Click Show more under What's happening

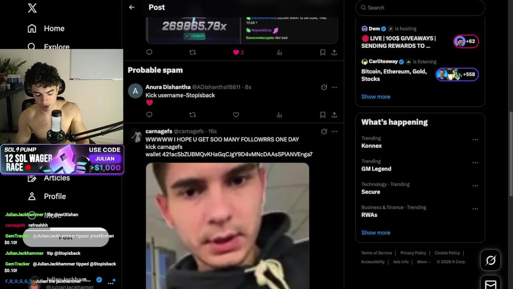click(376, 232)
